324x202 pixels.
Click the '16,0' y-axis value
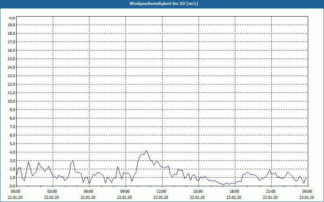click(12, 50)
